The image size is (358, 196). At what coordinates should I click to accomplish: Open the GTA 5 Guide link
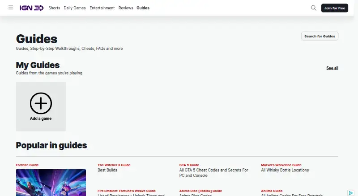189,165
